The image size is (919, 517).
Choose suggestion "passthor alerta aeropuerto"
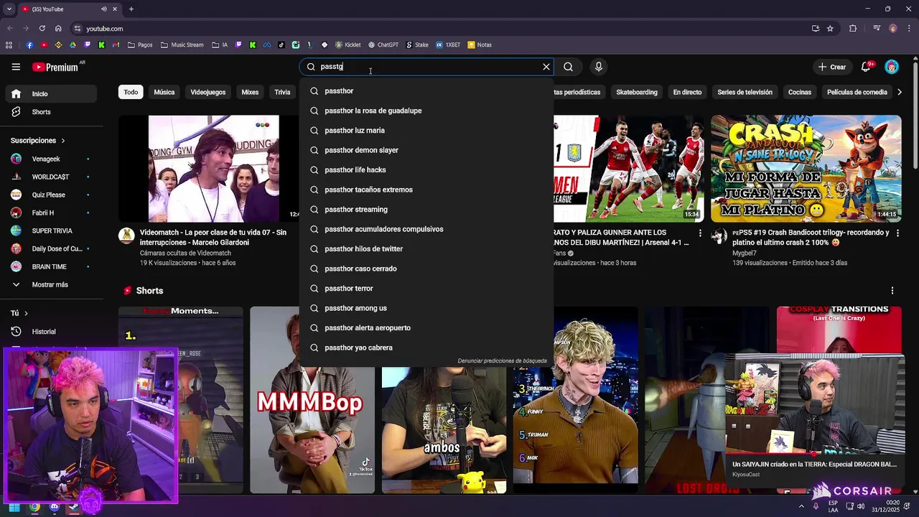pyautogui.click(x=426, y=328)
